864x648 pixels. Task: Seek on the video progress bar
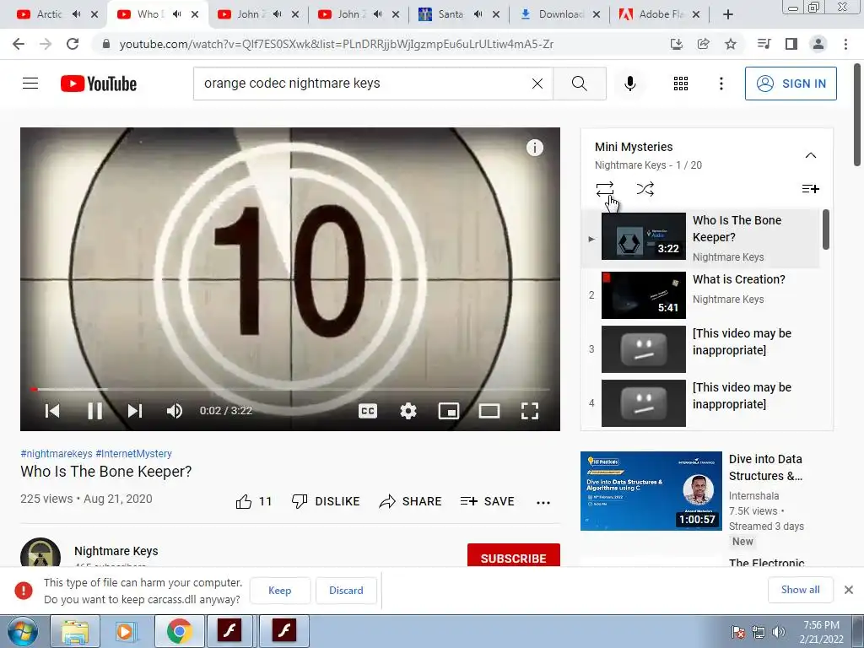[290, 389]
